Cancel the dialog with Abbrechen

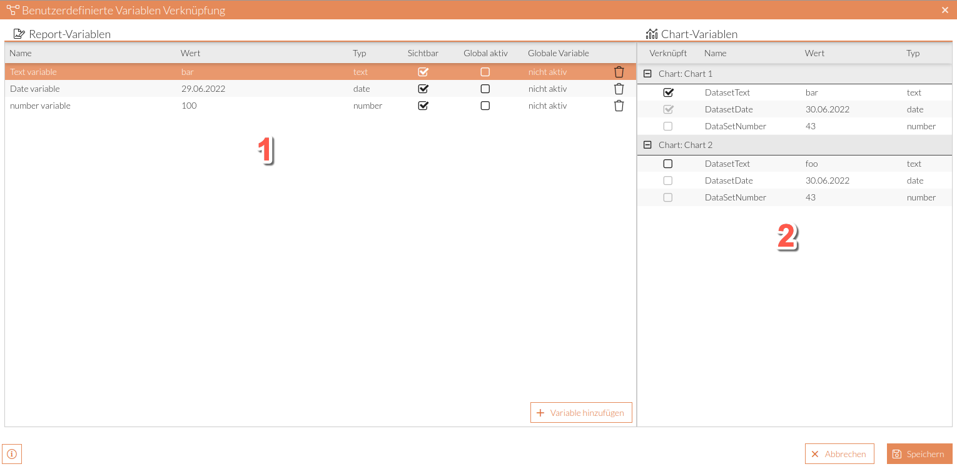pyautogui.click(x=839, y=454)
